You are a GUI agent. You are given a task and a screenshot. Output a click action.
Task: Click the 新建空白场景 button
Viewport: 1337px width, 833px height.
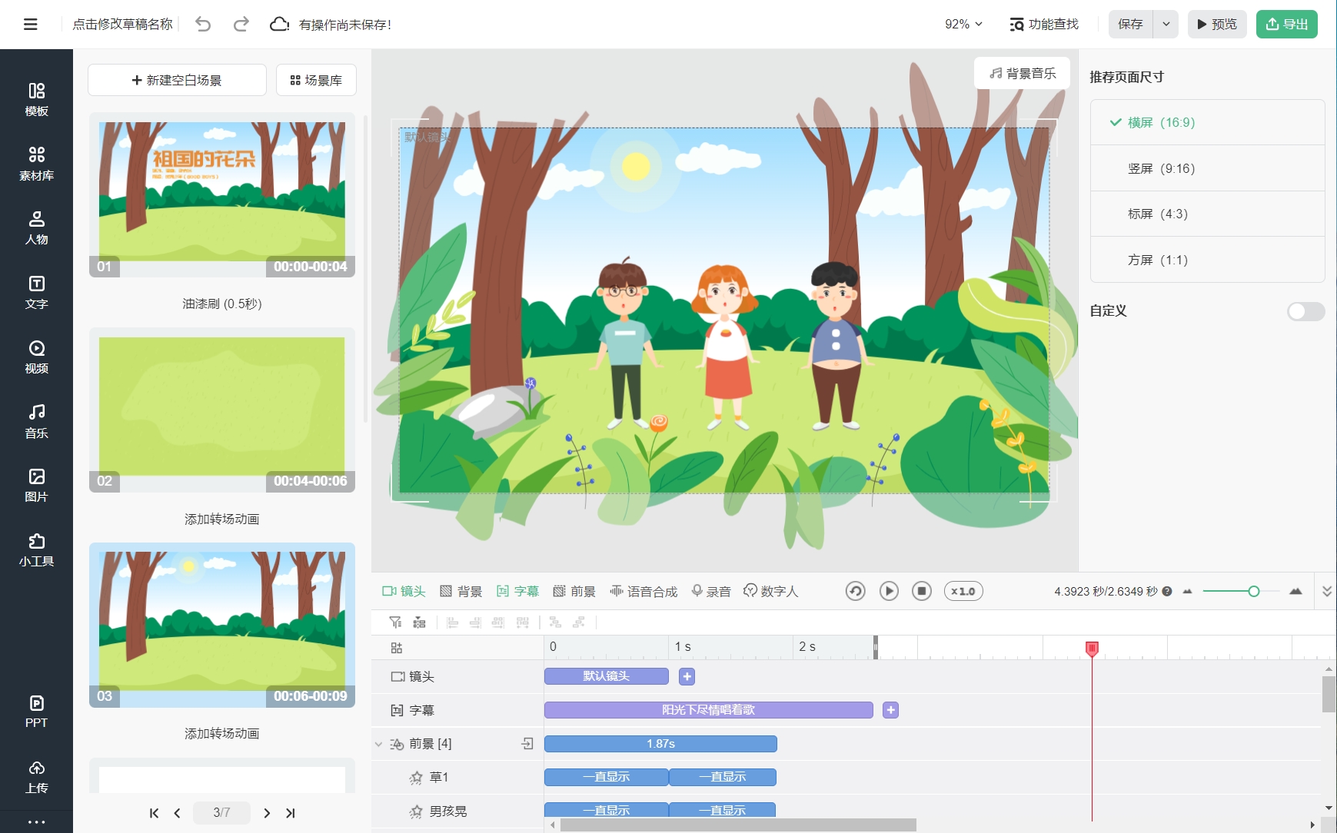[177, 80]
